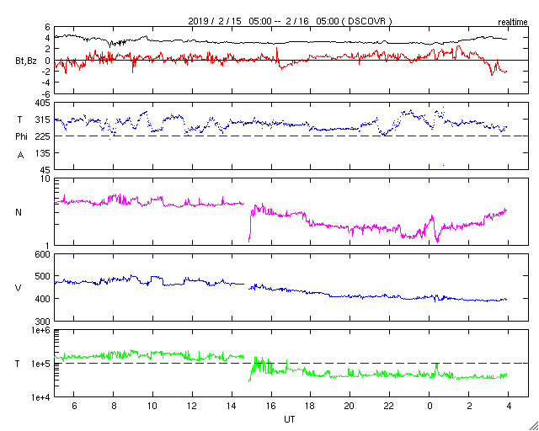Click the '12' hour label on time axis
This screenshot has width=539, height=431.
pos(192,406)
